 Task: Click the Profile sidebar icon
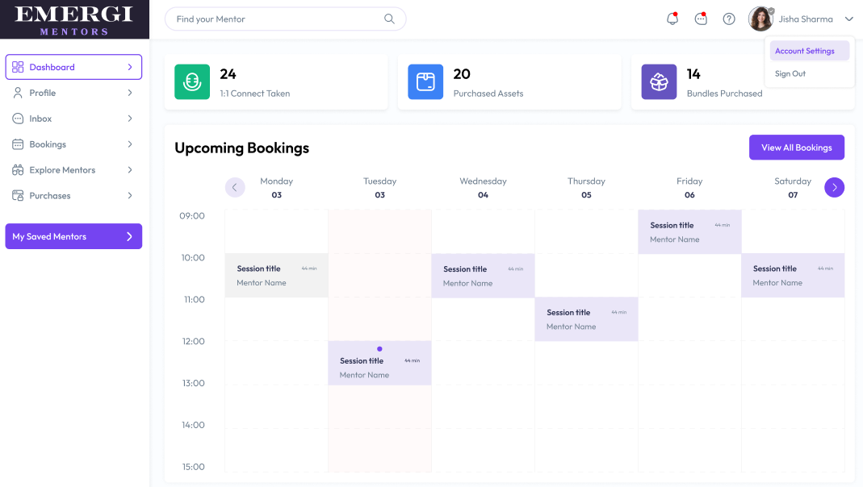coord(17,93)
